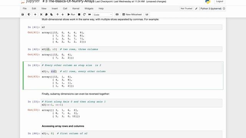246x138 pixels.
Task: Open the Widgets menu
Action: coord(89,8)
